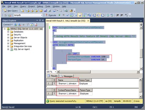Collapse the EXEC statement code block
The image size is (145, 110).
coord(51,42)
